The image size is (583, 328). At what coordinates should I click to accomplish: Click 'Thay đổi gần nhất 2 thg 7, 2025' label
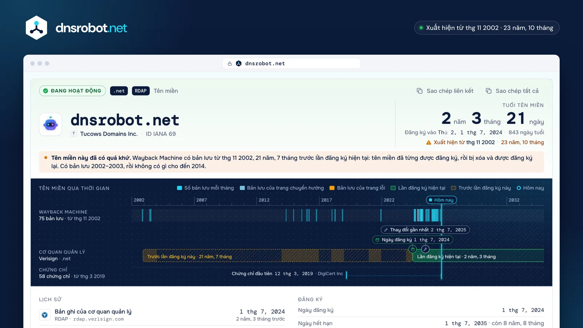point(425,230)
